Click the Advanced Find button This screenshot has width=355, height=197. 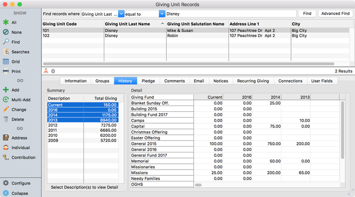(x=335, y=14)
